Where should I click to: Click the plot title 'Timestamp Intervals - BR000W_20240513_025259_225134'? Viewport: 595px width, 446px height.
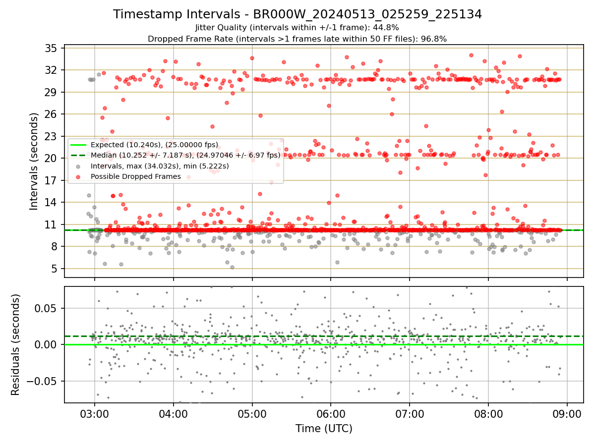tap(297, 14)
